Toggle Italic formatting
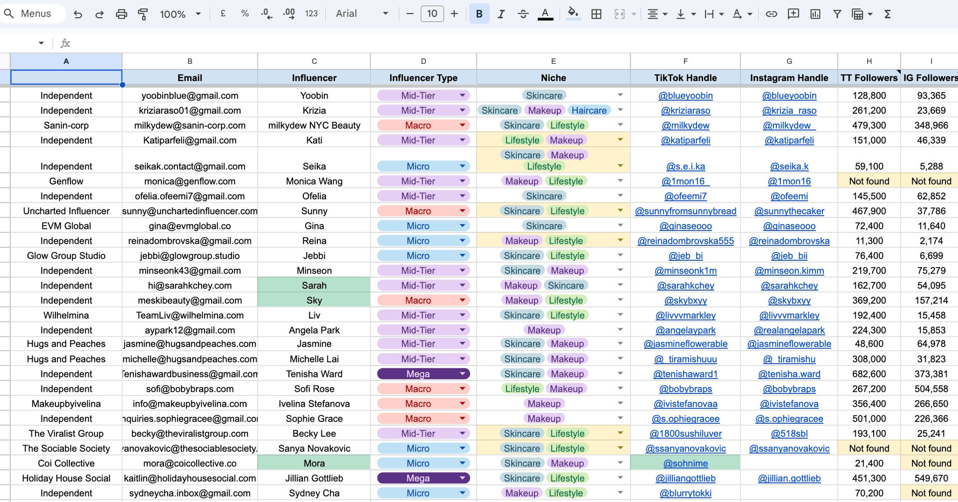The height and width of the screenshot is (502, 958). pos(501,14)
